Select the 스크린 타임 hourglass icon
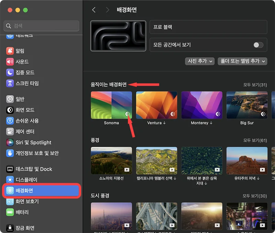 pos(10,83)
